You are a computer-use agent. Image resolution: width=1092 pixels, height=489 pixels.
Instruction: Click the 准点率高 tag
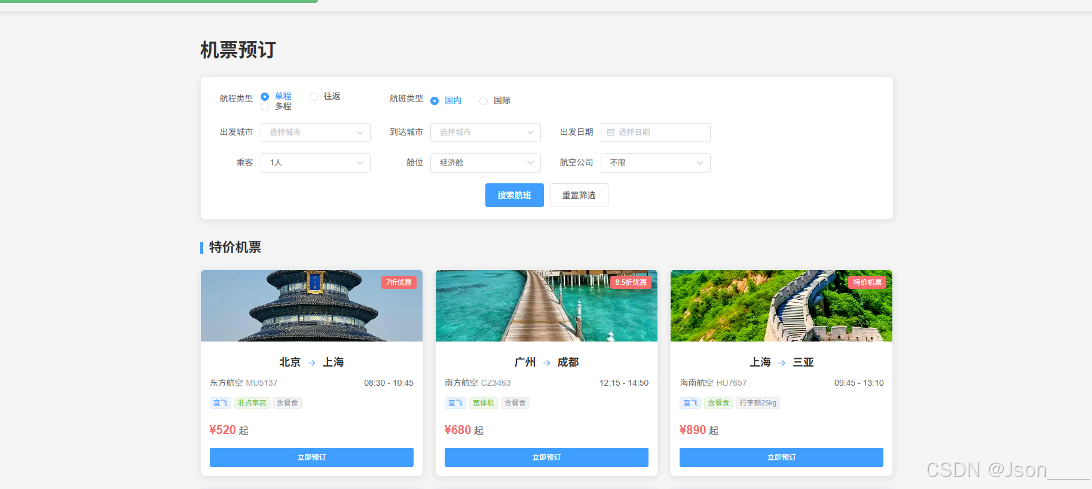pos(252,403)
